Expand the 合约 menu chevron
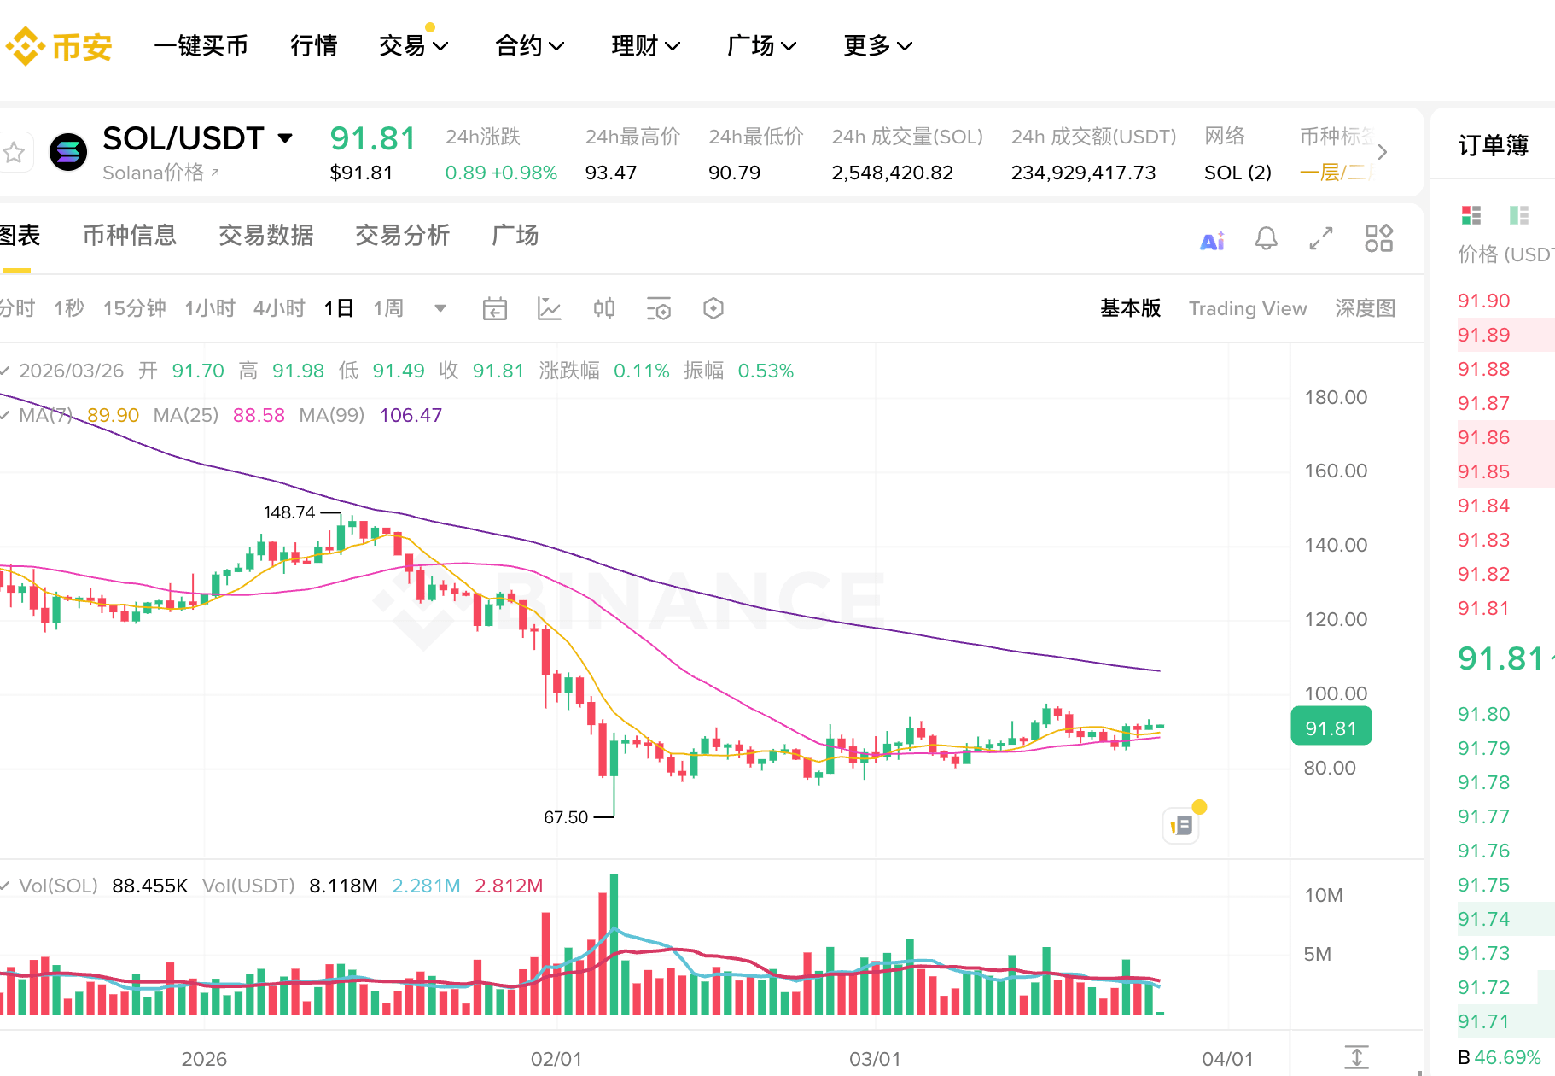Image resolution: width=1555 pixels, height=1076 pixels. pos(556,45)
